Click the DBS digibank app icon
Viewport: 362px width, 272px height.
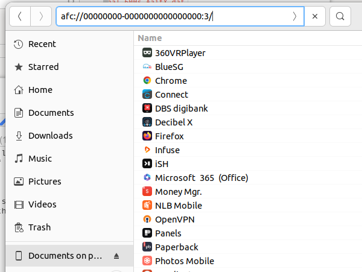point(147,108)
